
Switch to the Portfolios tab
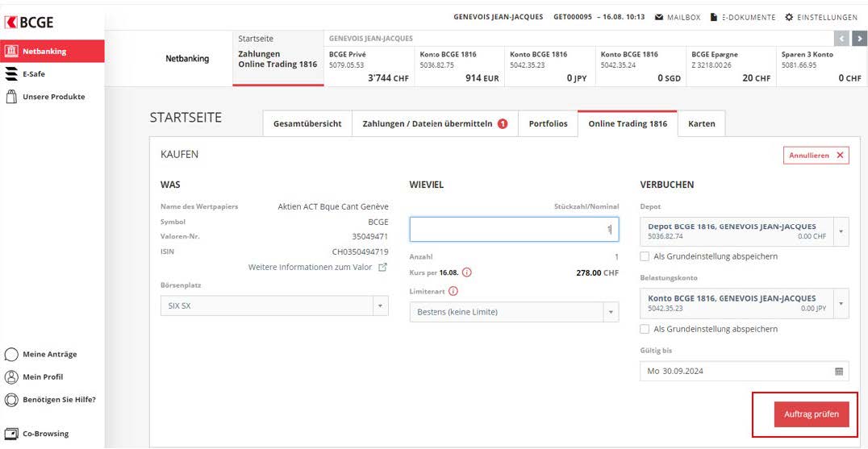point(548,124)
